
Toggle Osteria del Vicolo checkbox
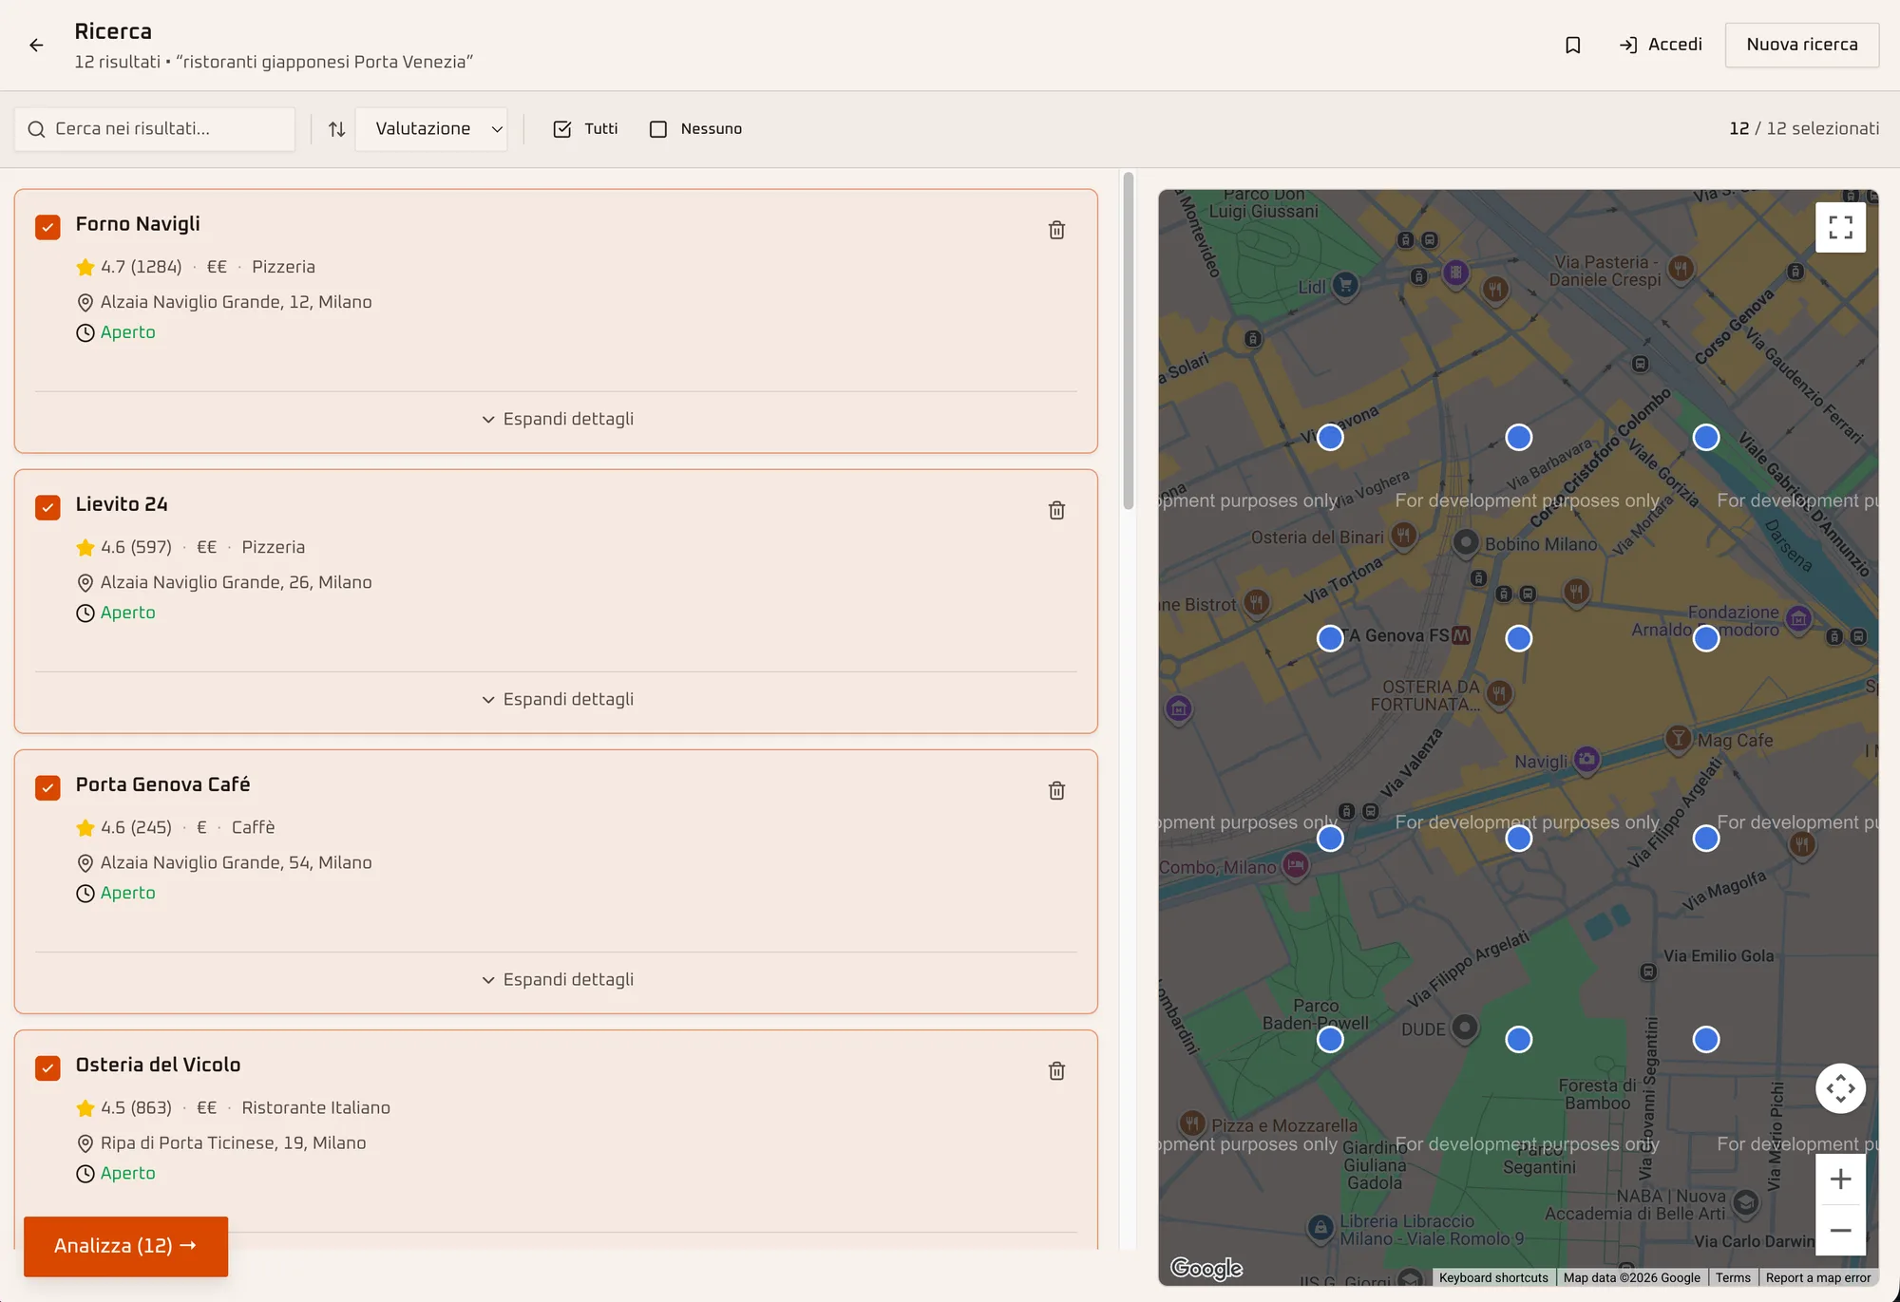pyautogui.click(x=47, y=1067)
